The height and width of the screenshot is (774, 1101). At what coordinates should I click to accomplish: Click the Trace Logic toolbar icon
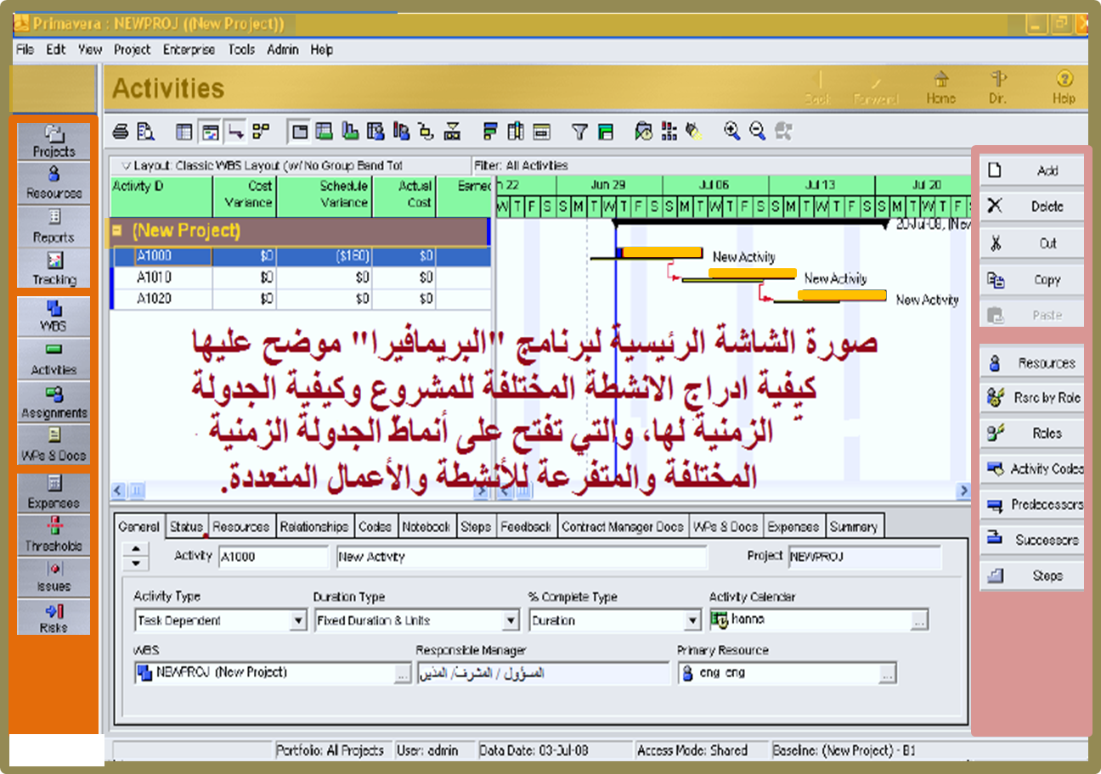click(426, 132)
